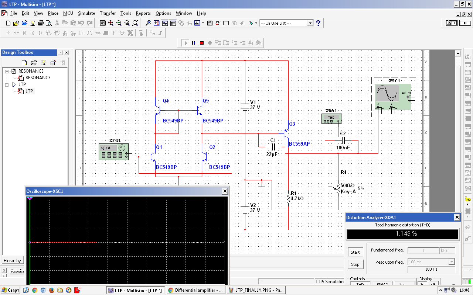
Task: Select the XDA1 distortion analyzer instrument
Action: (331, 118)
